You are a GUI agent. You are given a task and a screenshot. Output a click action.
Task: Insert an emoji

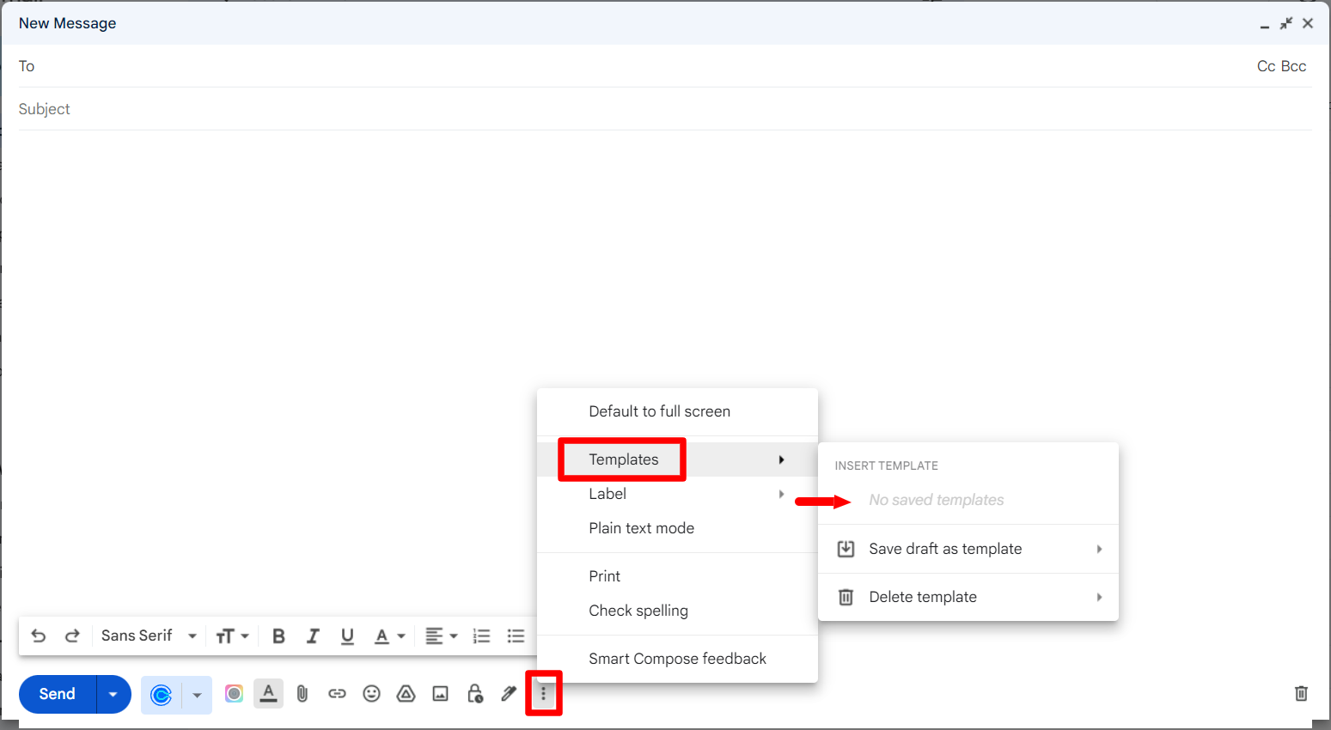pyautogui.click(x=371, y=694)
